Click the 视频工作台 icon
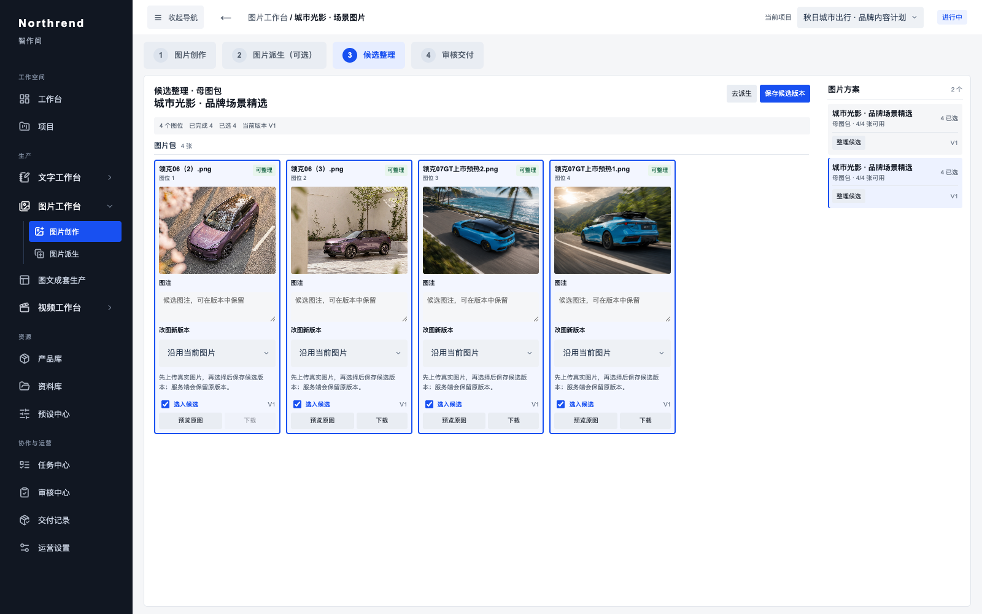This screenshot has width=982, height=614. tap(25, 308)
